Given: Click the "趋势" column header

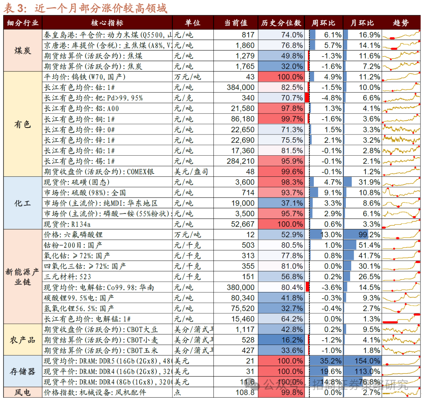Looking at the screenshot, I should (x=401, y=23).
